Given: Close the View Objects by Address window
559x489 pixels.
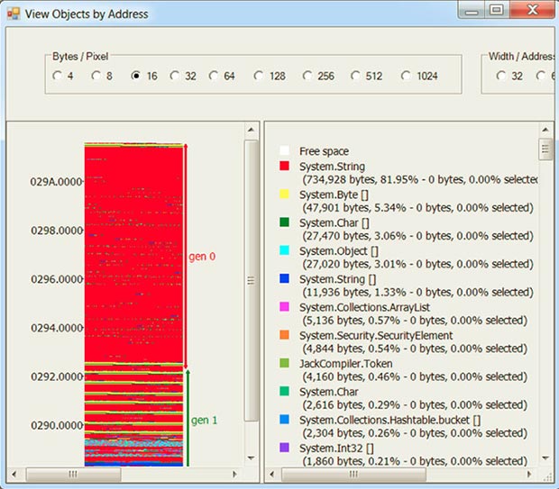Looking at the screenshot, I should [x=533, y=10].
